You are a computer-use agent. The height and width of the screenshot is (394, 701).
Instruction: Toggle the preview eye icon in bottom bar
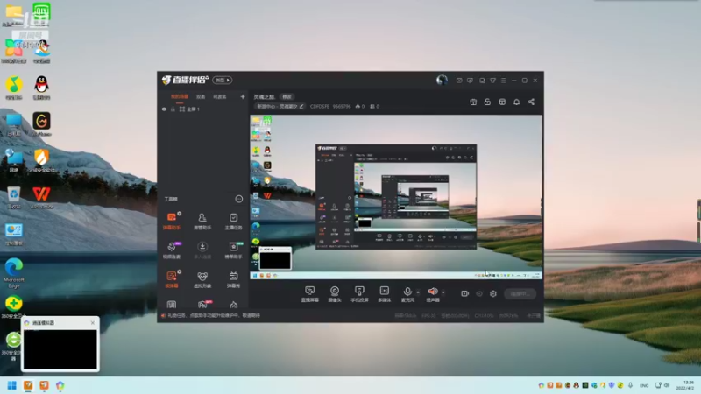[479, 293]
